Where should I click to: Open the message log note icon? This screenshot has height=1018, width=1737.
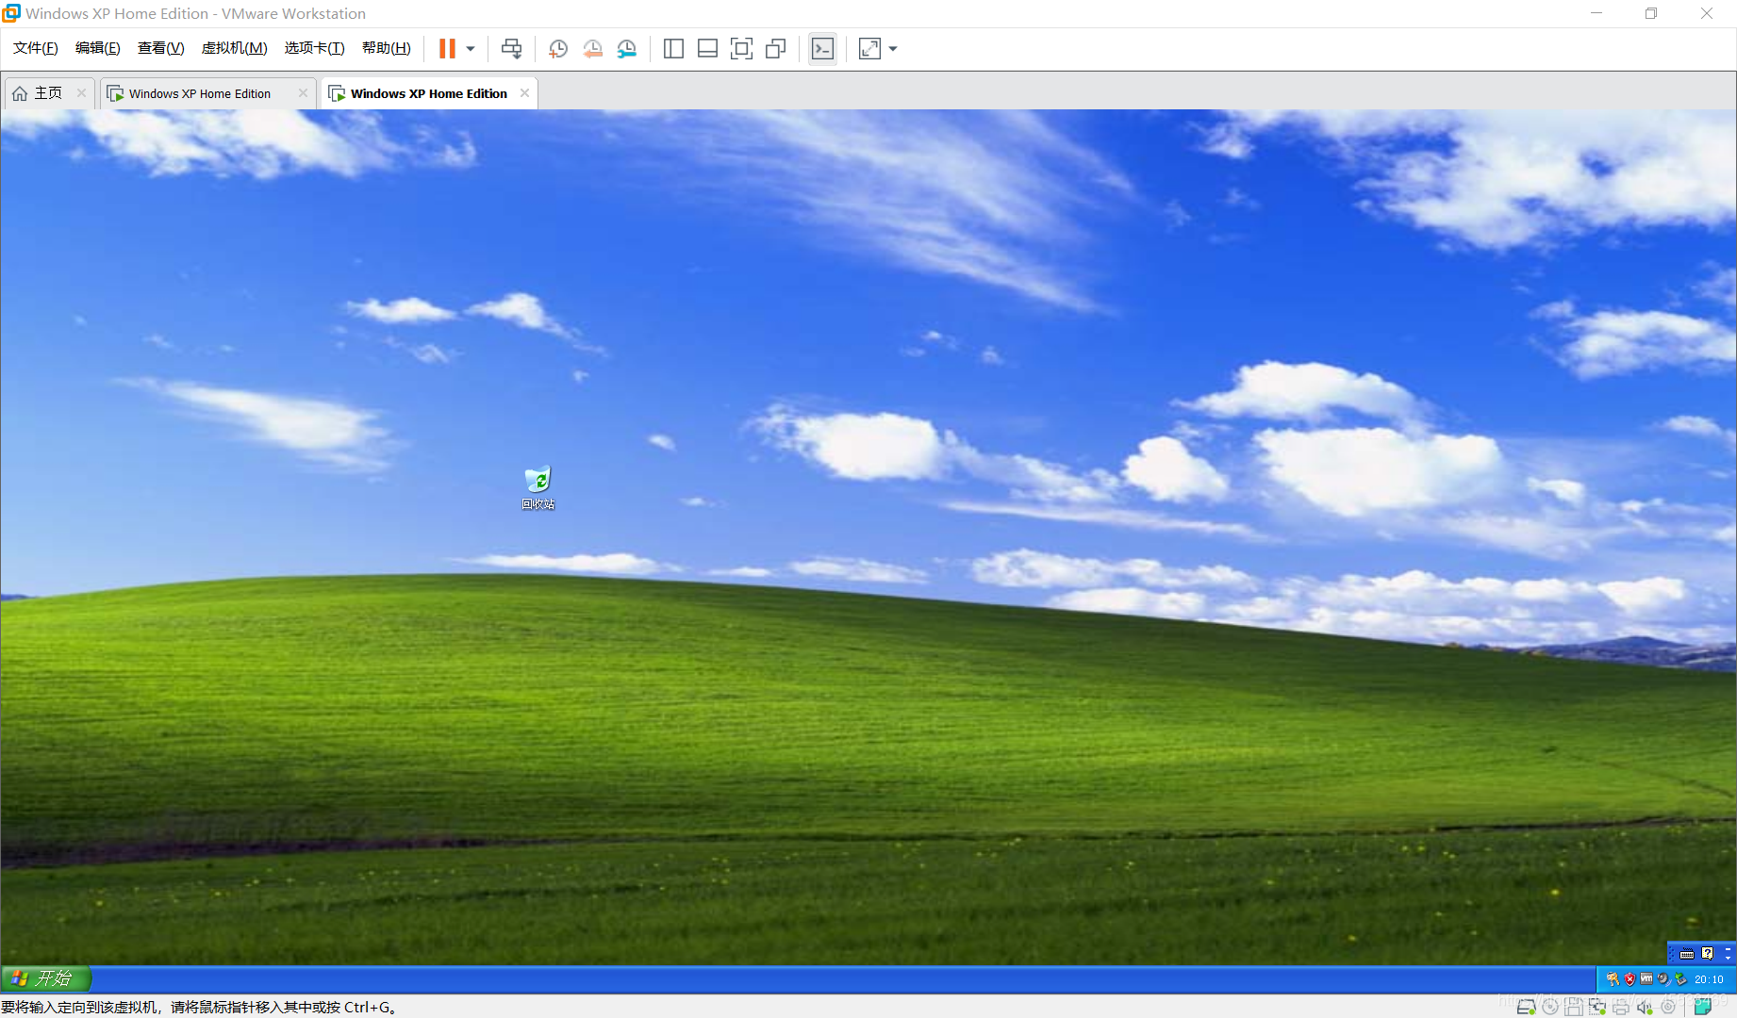(x=1702, y=1007)
